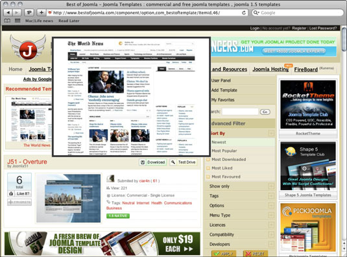The image size is (347, 257).
Task: Click the reload page icon in address bar
Action: (244, 12)
